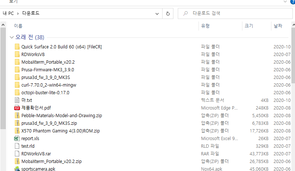Select the folder name octopi-buster-lite-0.17.0
295x171 pixels.
click(45, 93)
